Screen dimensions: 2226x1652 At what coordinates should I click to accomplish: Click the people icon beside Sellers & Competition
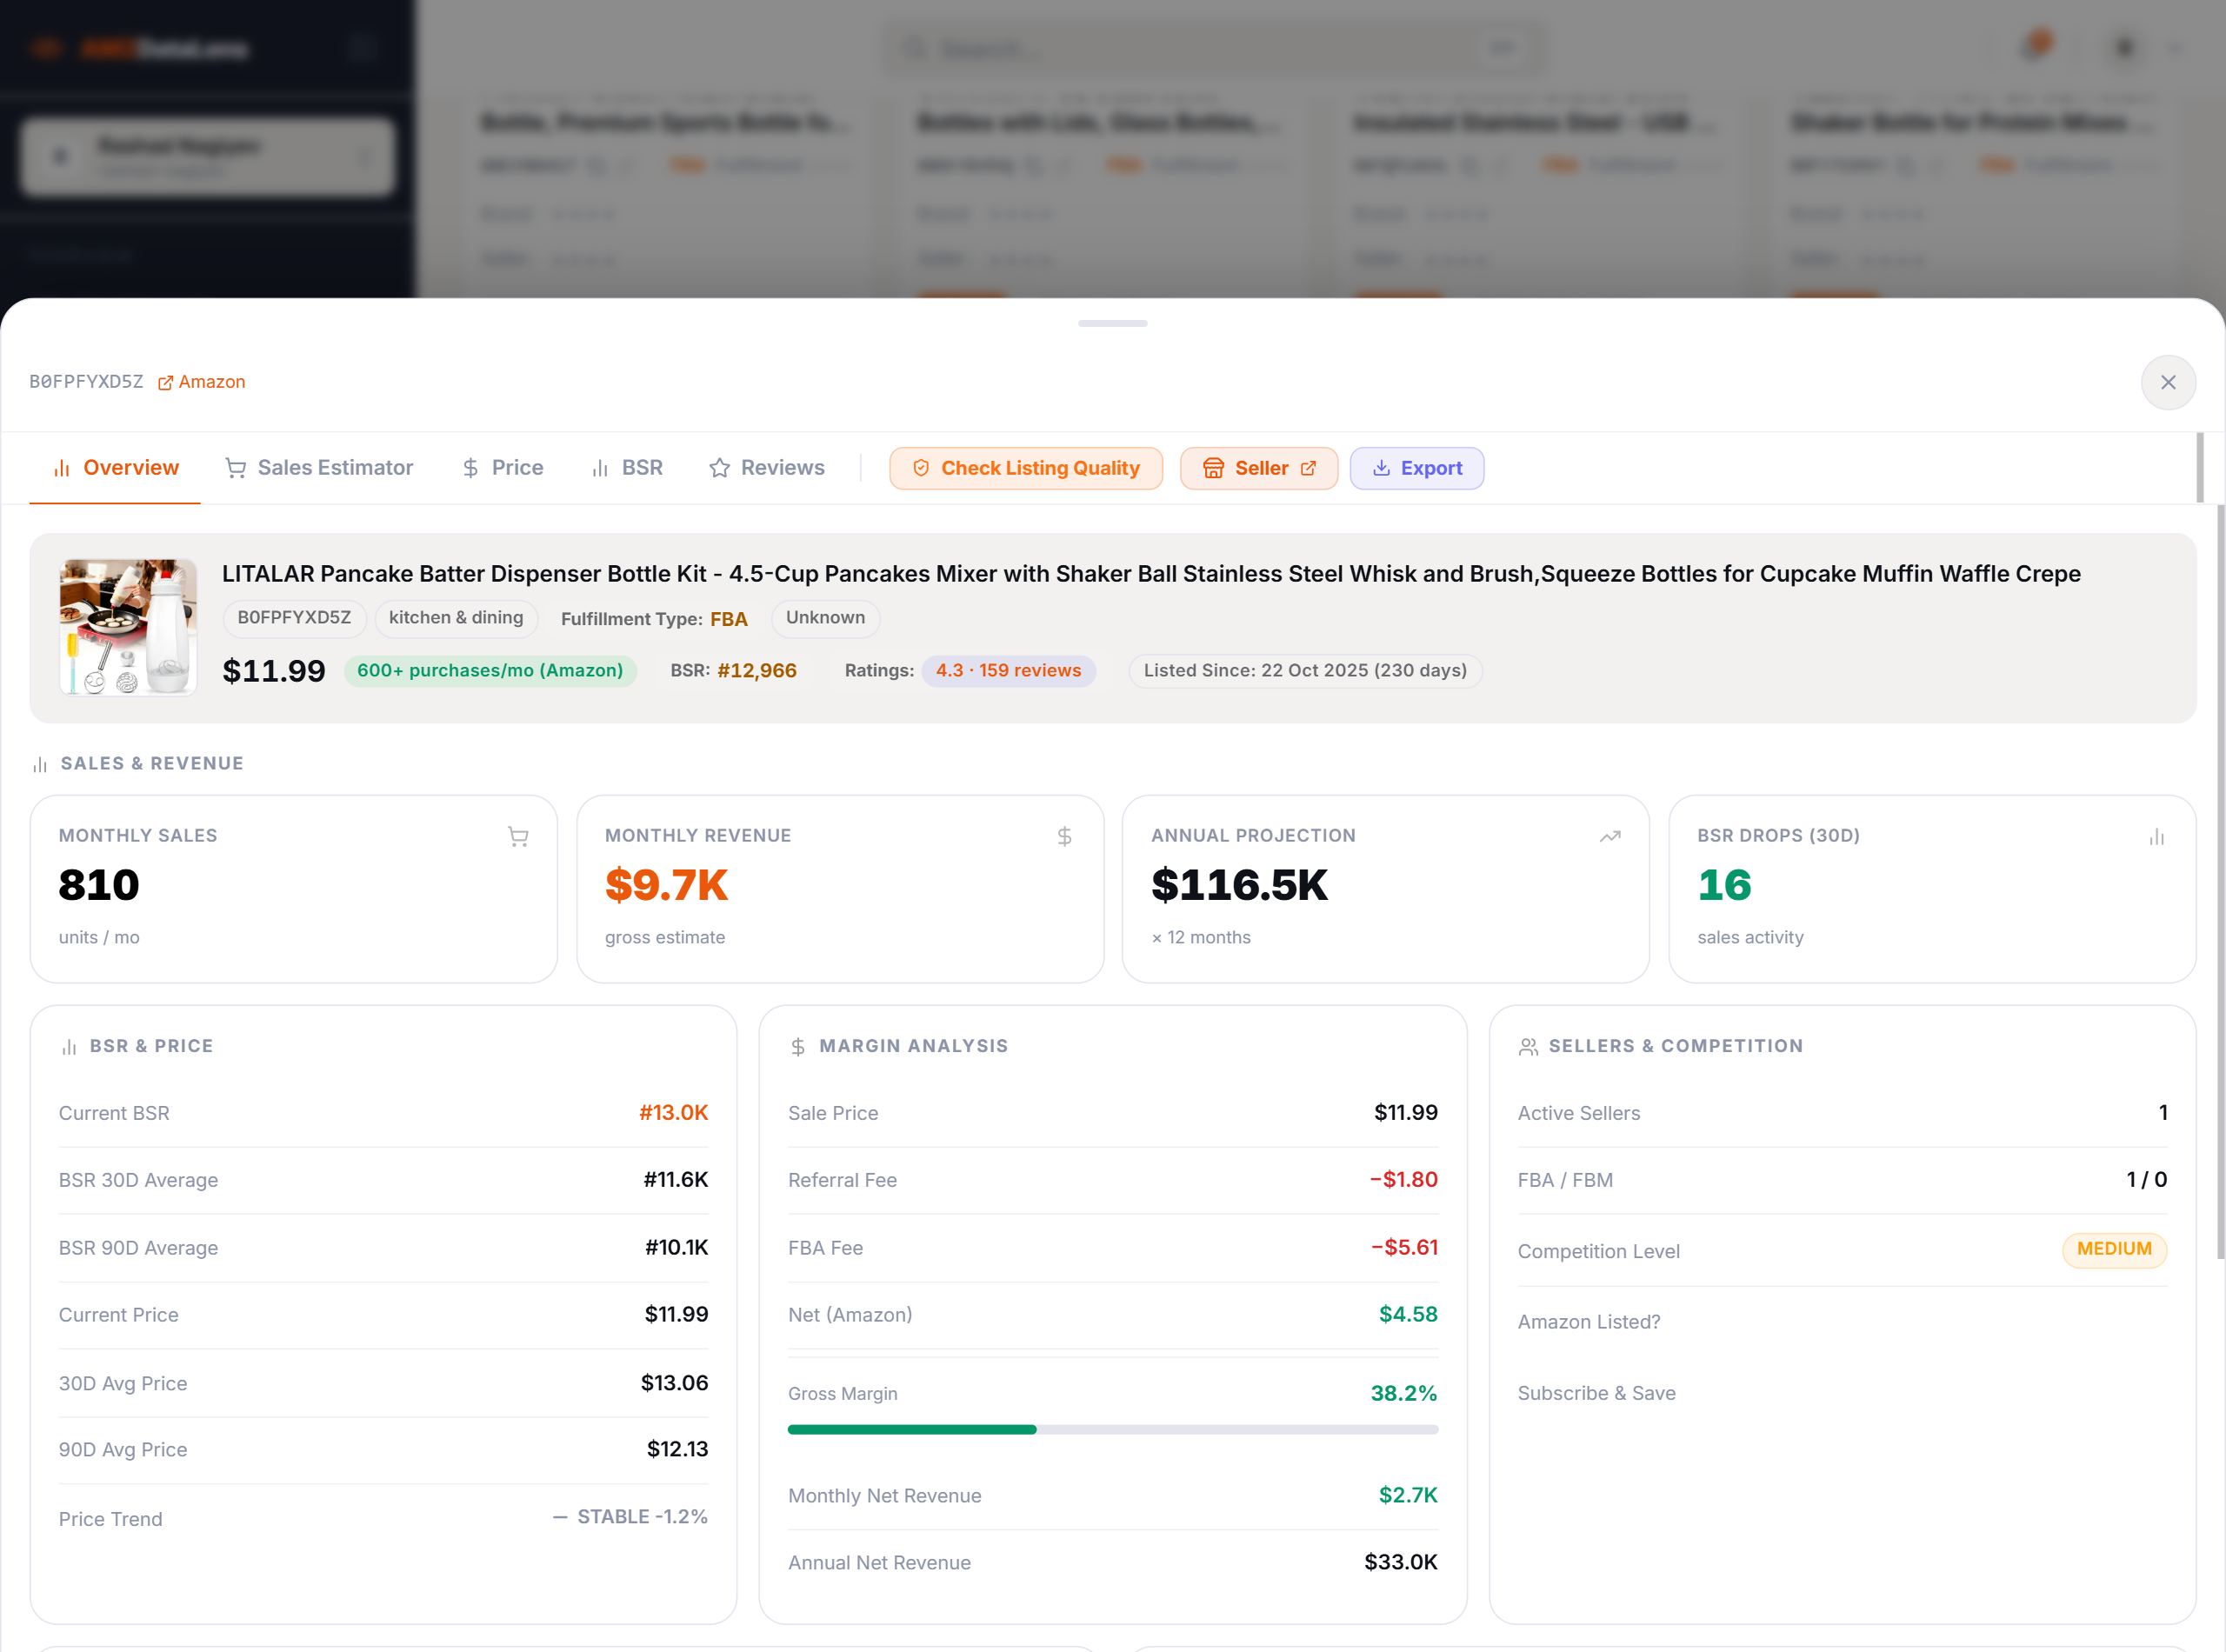[x=1528, y=1047]
